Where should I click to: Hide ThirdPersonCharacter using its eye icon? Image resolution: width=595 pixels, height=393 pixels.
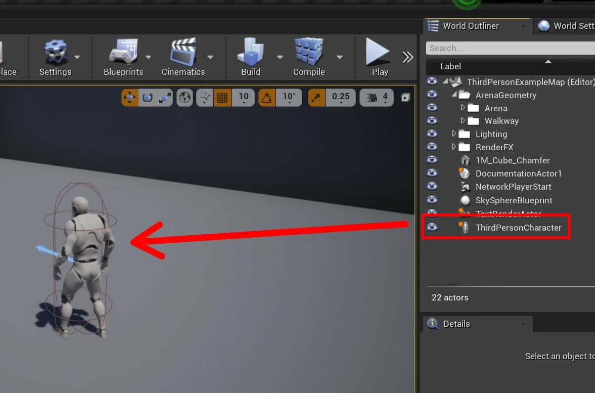point(432,227)
